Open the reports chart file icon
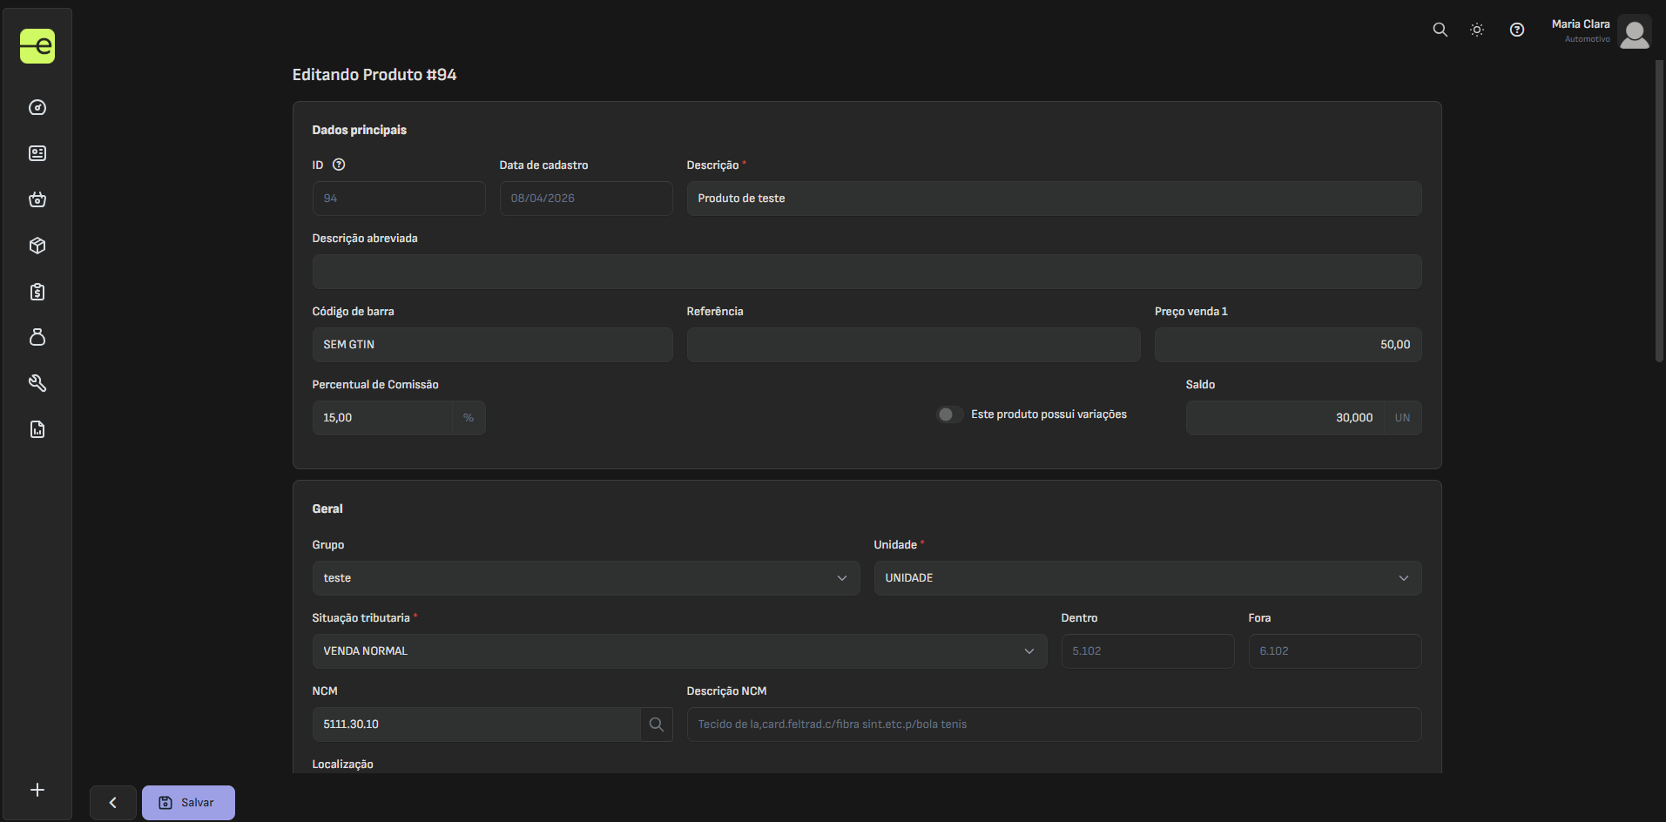The width and height of the screenshot is (1666, 822). tap(37, 429)
